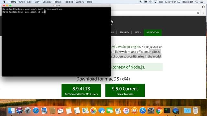The height and width of the screenshot is (116, 207).
Task: Open iTunes music note icon in Dock
Action: (126, 111)
